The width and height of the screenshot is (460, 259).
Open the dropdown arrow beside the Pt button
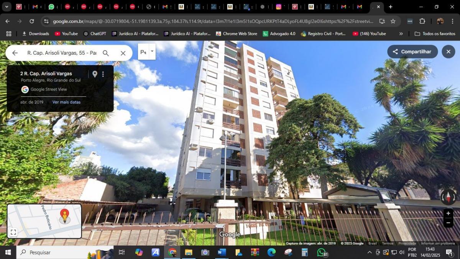click(152, 51)
